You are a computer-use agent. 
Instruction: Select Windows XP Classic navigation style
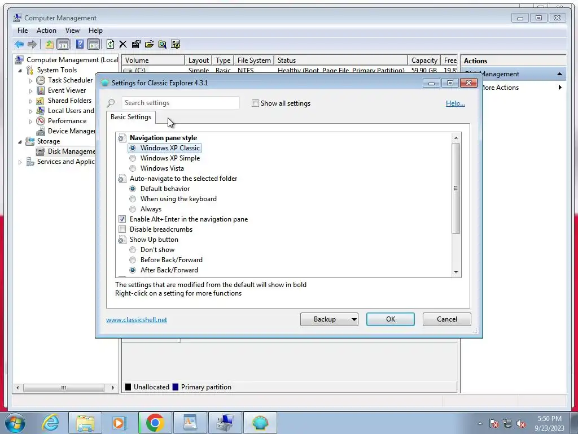point(133,148)
